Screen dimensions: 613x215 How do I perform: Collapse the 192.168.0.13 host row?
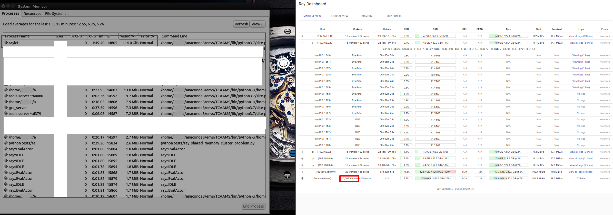pyautogui.click(x=302, y=43)
